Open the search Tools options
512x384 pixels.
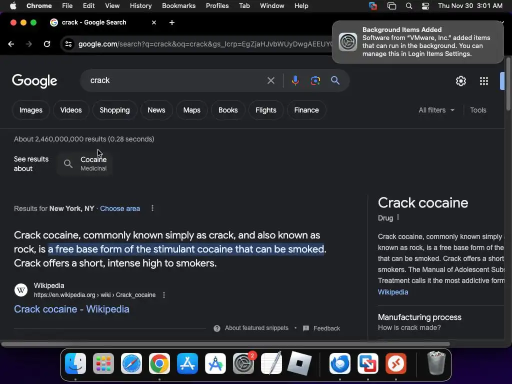(478, 110)
